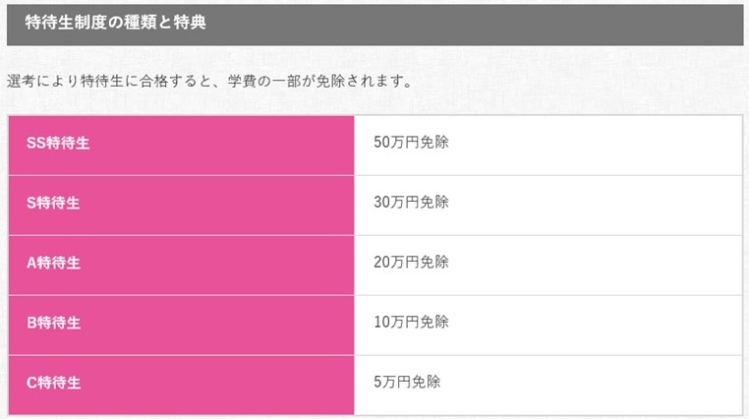Click the blank space right of 5万円免除
This screenshot has width=749, height=419.
[593, 386]
